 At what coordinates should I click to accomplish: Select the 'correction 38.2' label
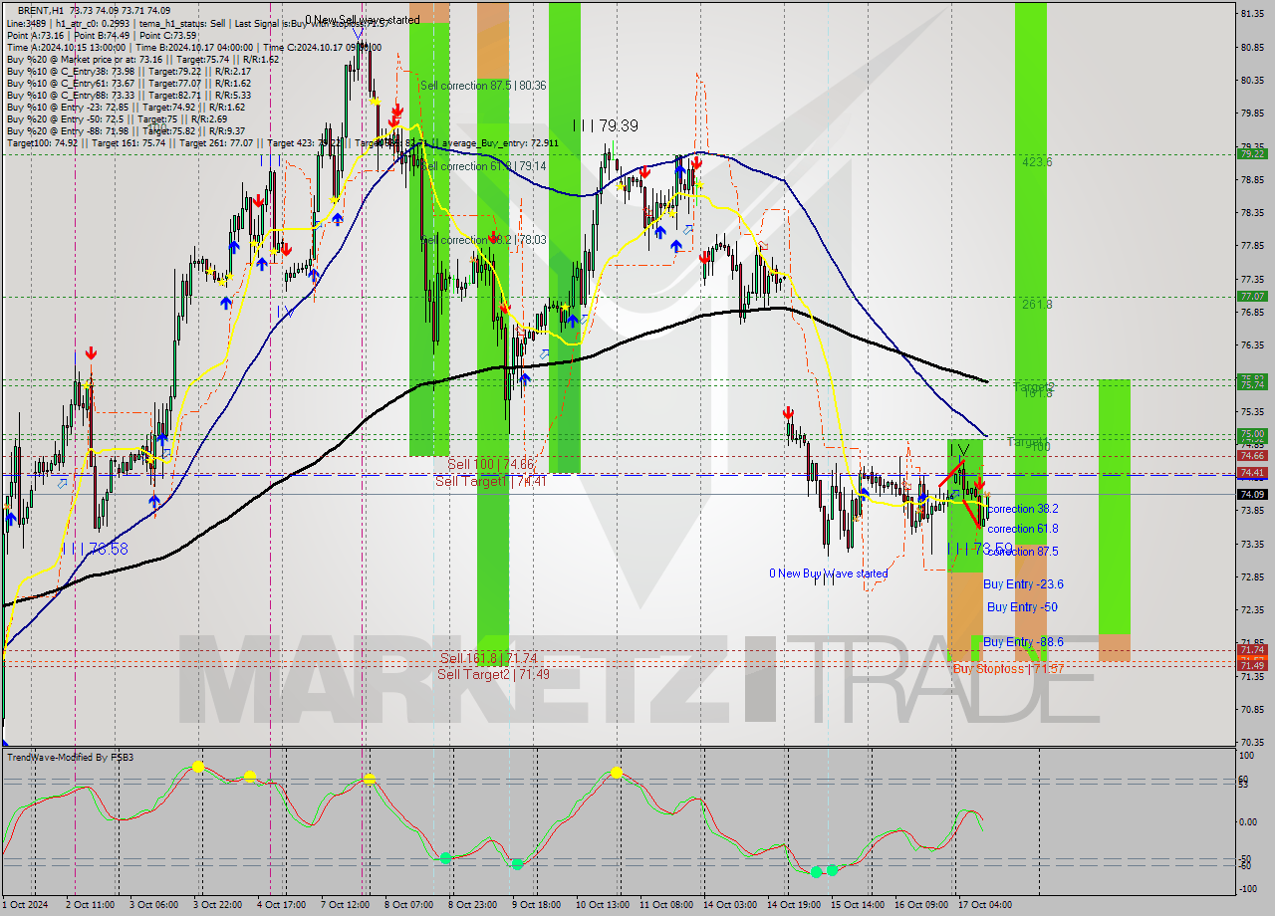click(x=1023, y=509)
